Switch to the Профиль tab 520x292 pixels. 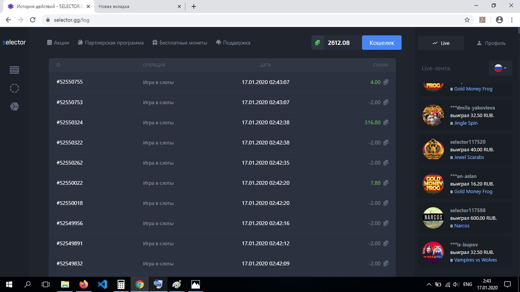coord(491,43)
